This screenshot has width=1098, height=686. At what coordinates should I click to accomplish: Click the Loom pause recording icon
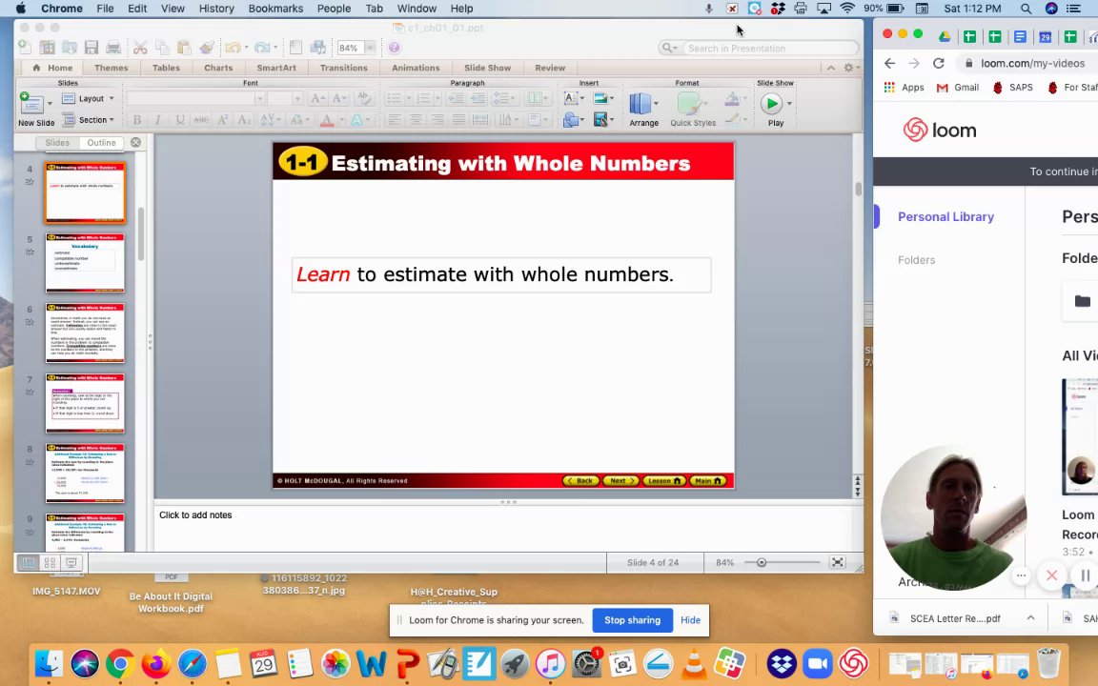point(1084,575)
